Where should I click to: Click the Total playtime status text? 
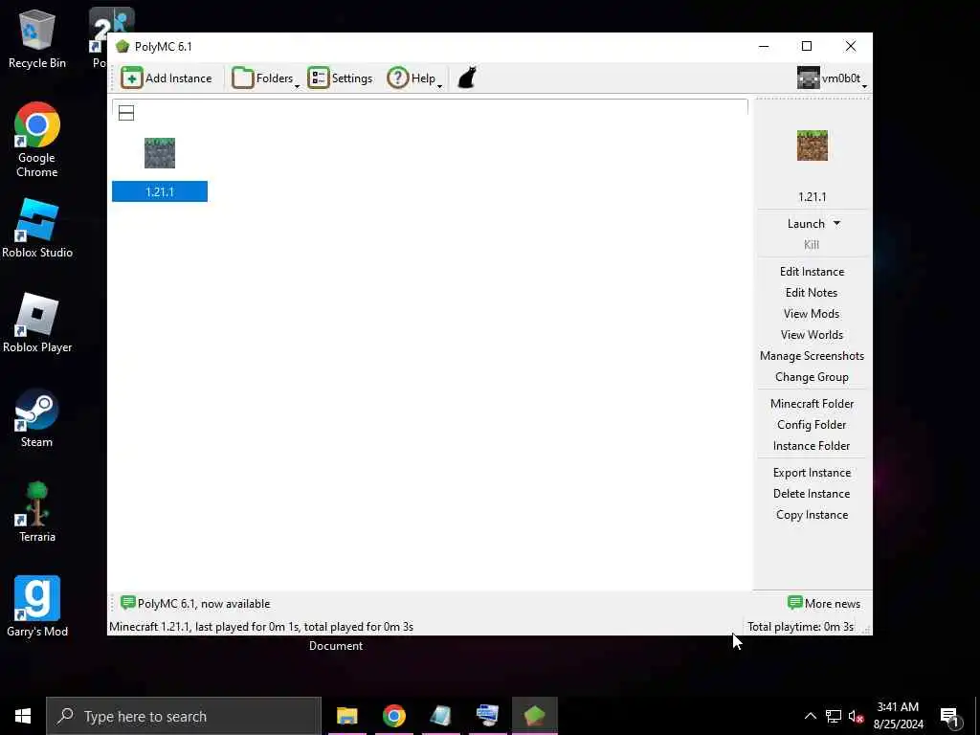point(801,627)
